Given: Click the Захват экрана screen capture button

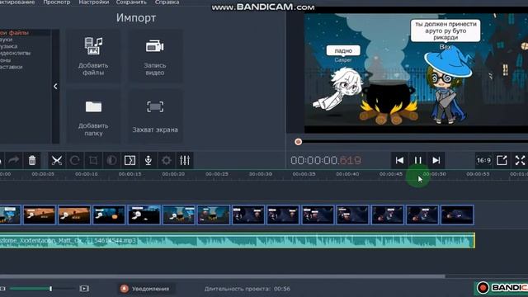Looking at the screenshot, I should tap(155, 116).
